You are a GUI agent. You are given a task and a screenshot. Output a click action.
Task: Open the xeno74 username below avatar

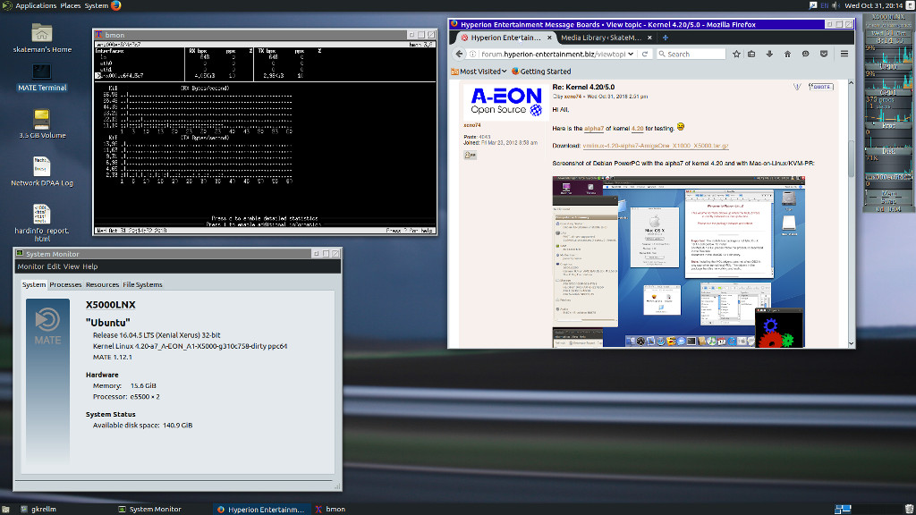[472, 125]
